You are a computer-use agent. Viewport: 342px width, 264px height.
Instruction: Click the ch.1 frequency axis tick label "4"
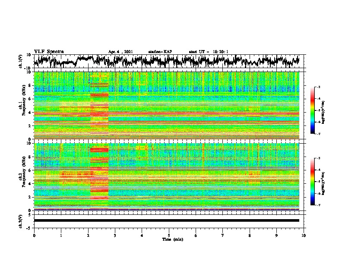coord(30,113)
